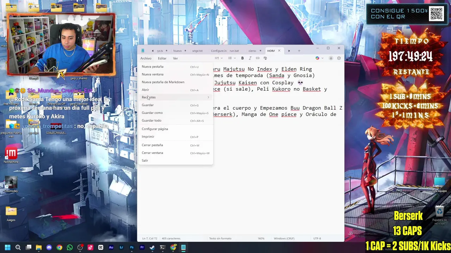Open the Windows Start menu

(x=7, y=248)
